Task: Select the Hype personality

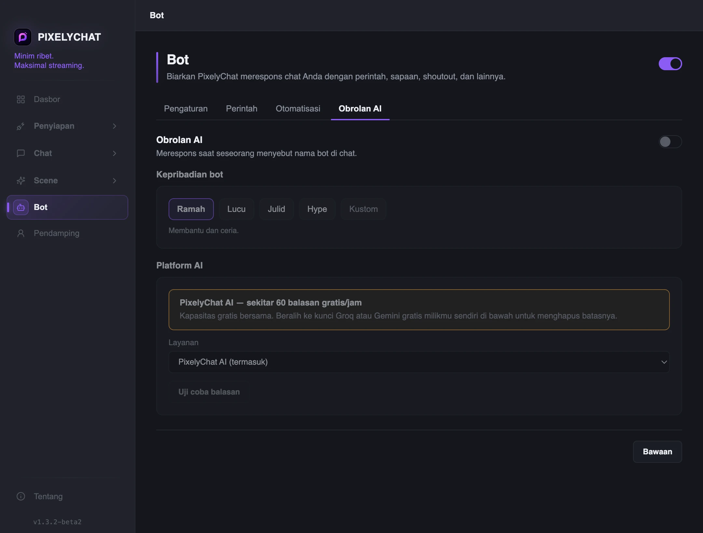Action: (x=317, y=209)
